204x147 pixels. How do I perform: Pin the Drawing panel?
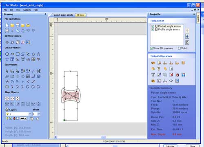coord(45,14)
